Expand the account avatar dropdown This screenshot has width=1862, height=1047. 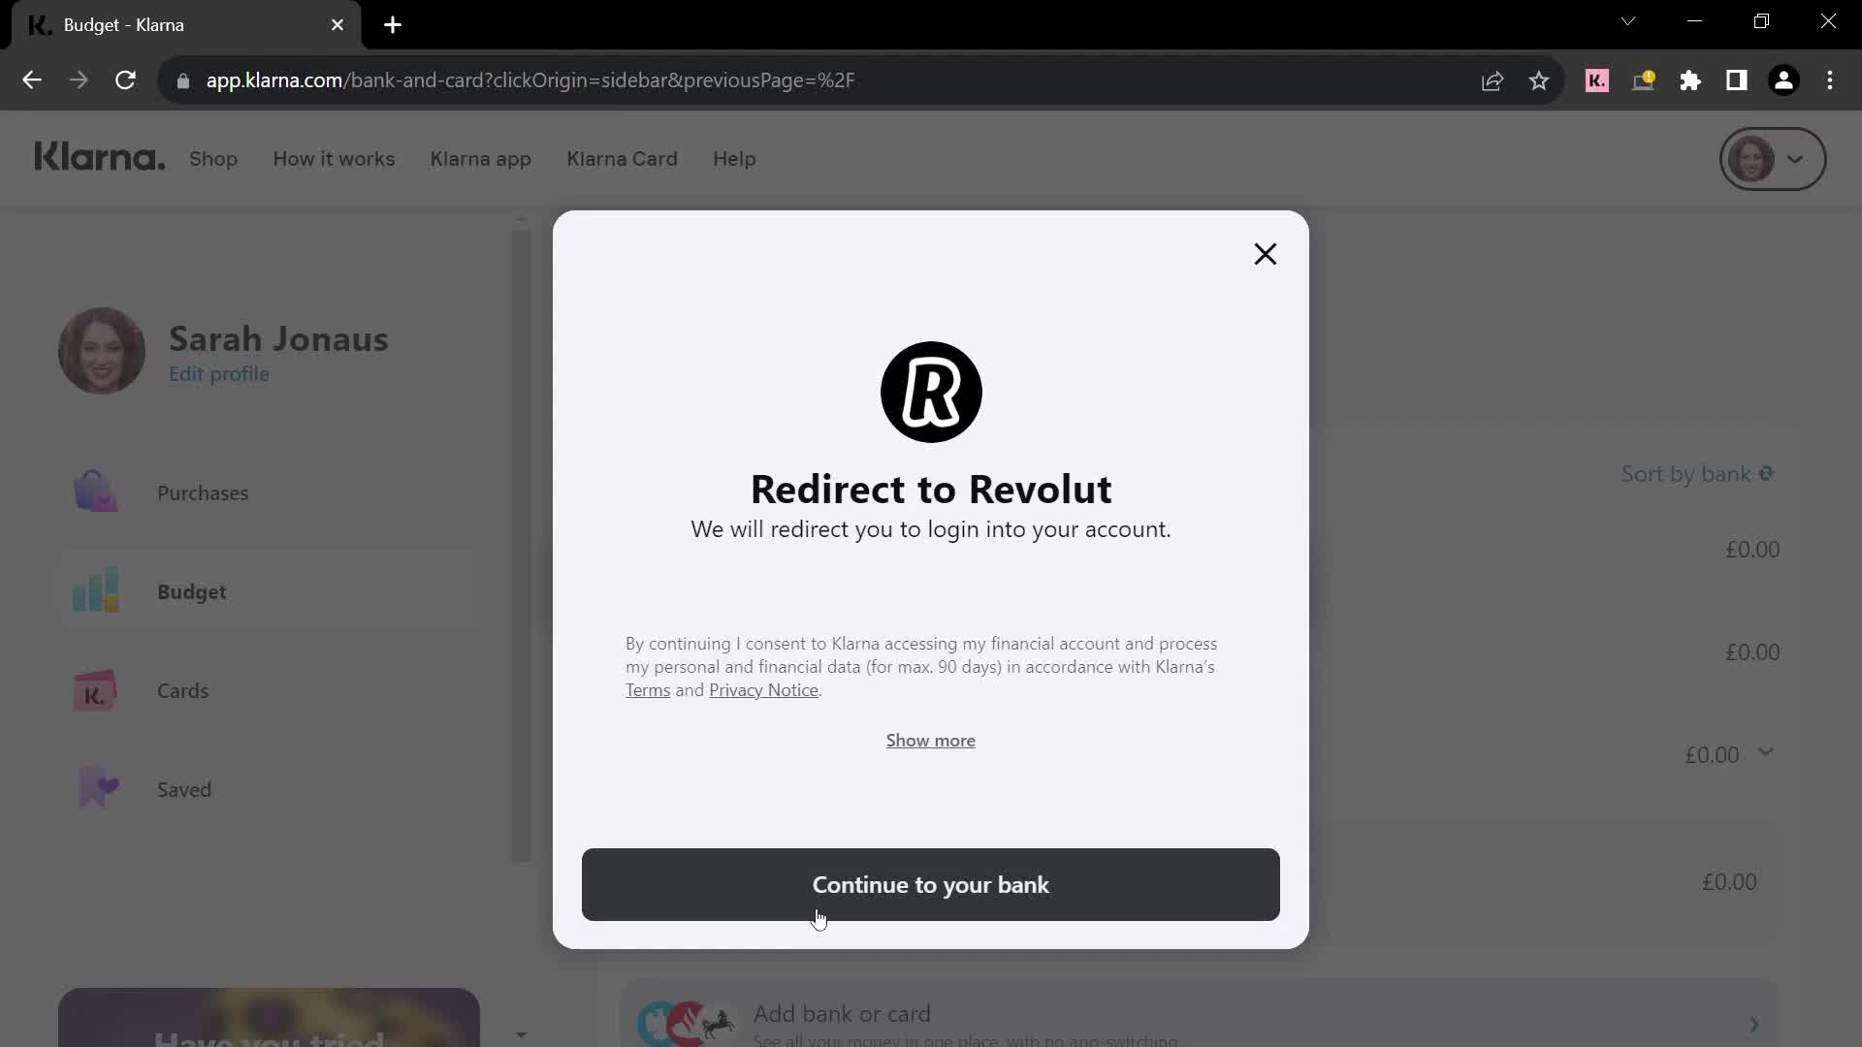click(1773, 159)
